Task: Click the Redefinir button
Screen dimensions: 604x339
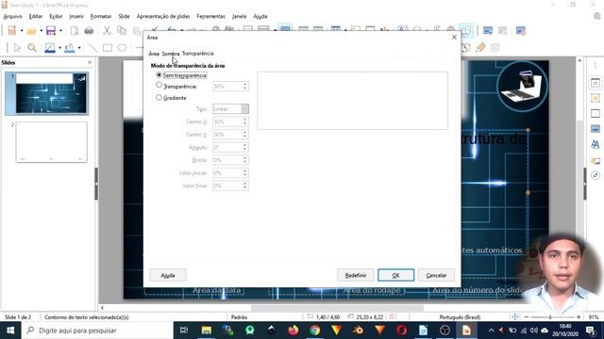Action: click(x=356, y=275)
